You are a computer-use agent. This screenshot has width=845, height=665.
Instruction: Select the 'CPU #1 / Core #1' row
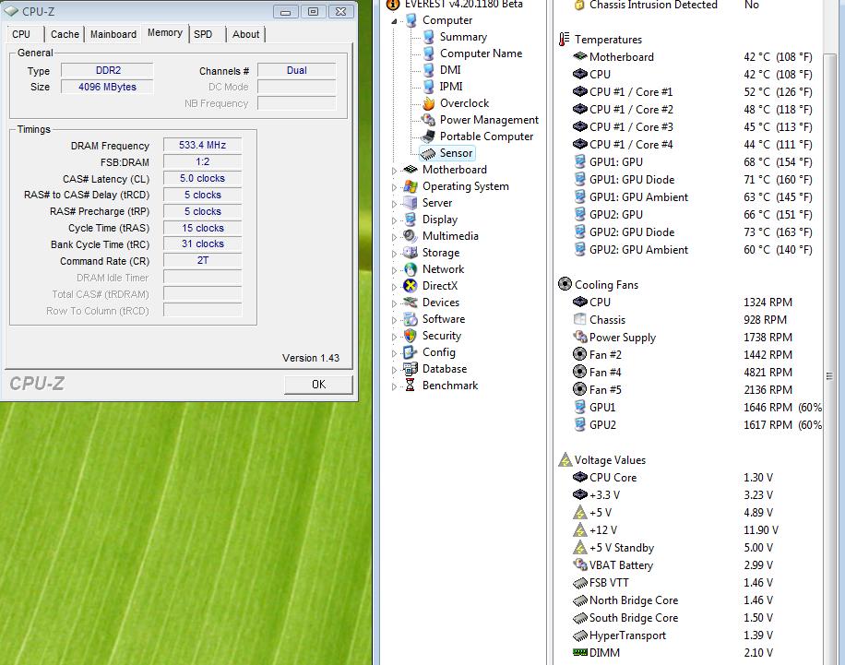tap(693, 92)
